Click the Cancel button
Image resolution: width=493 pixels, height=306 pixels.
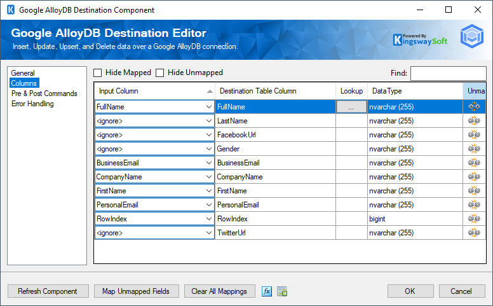tap(462, 291)
